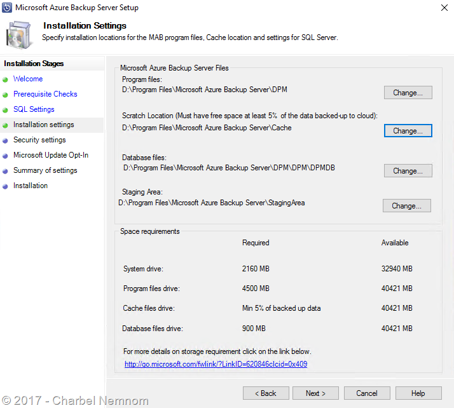Open the Welcome stage
This screenshot has height=408, width=454.
click(x=28, y=79)
